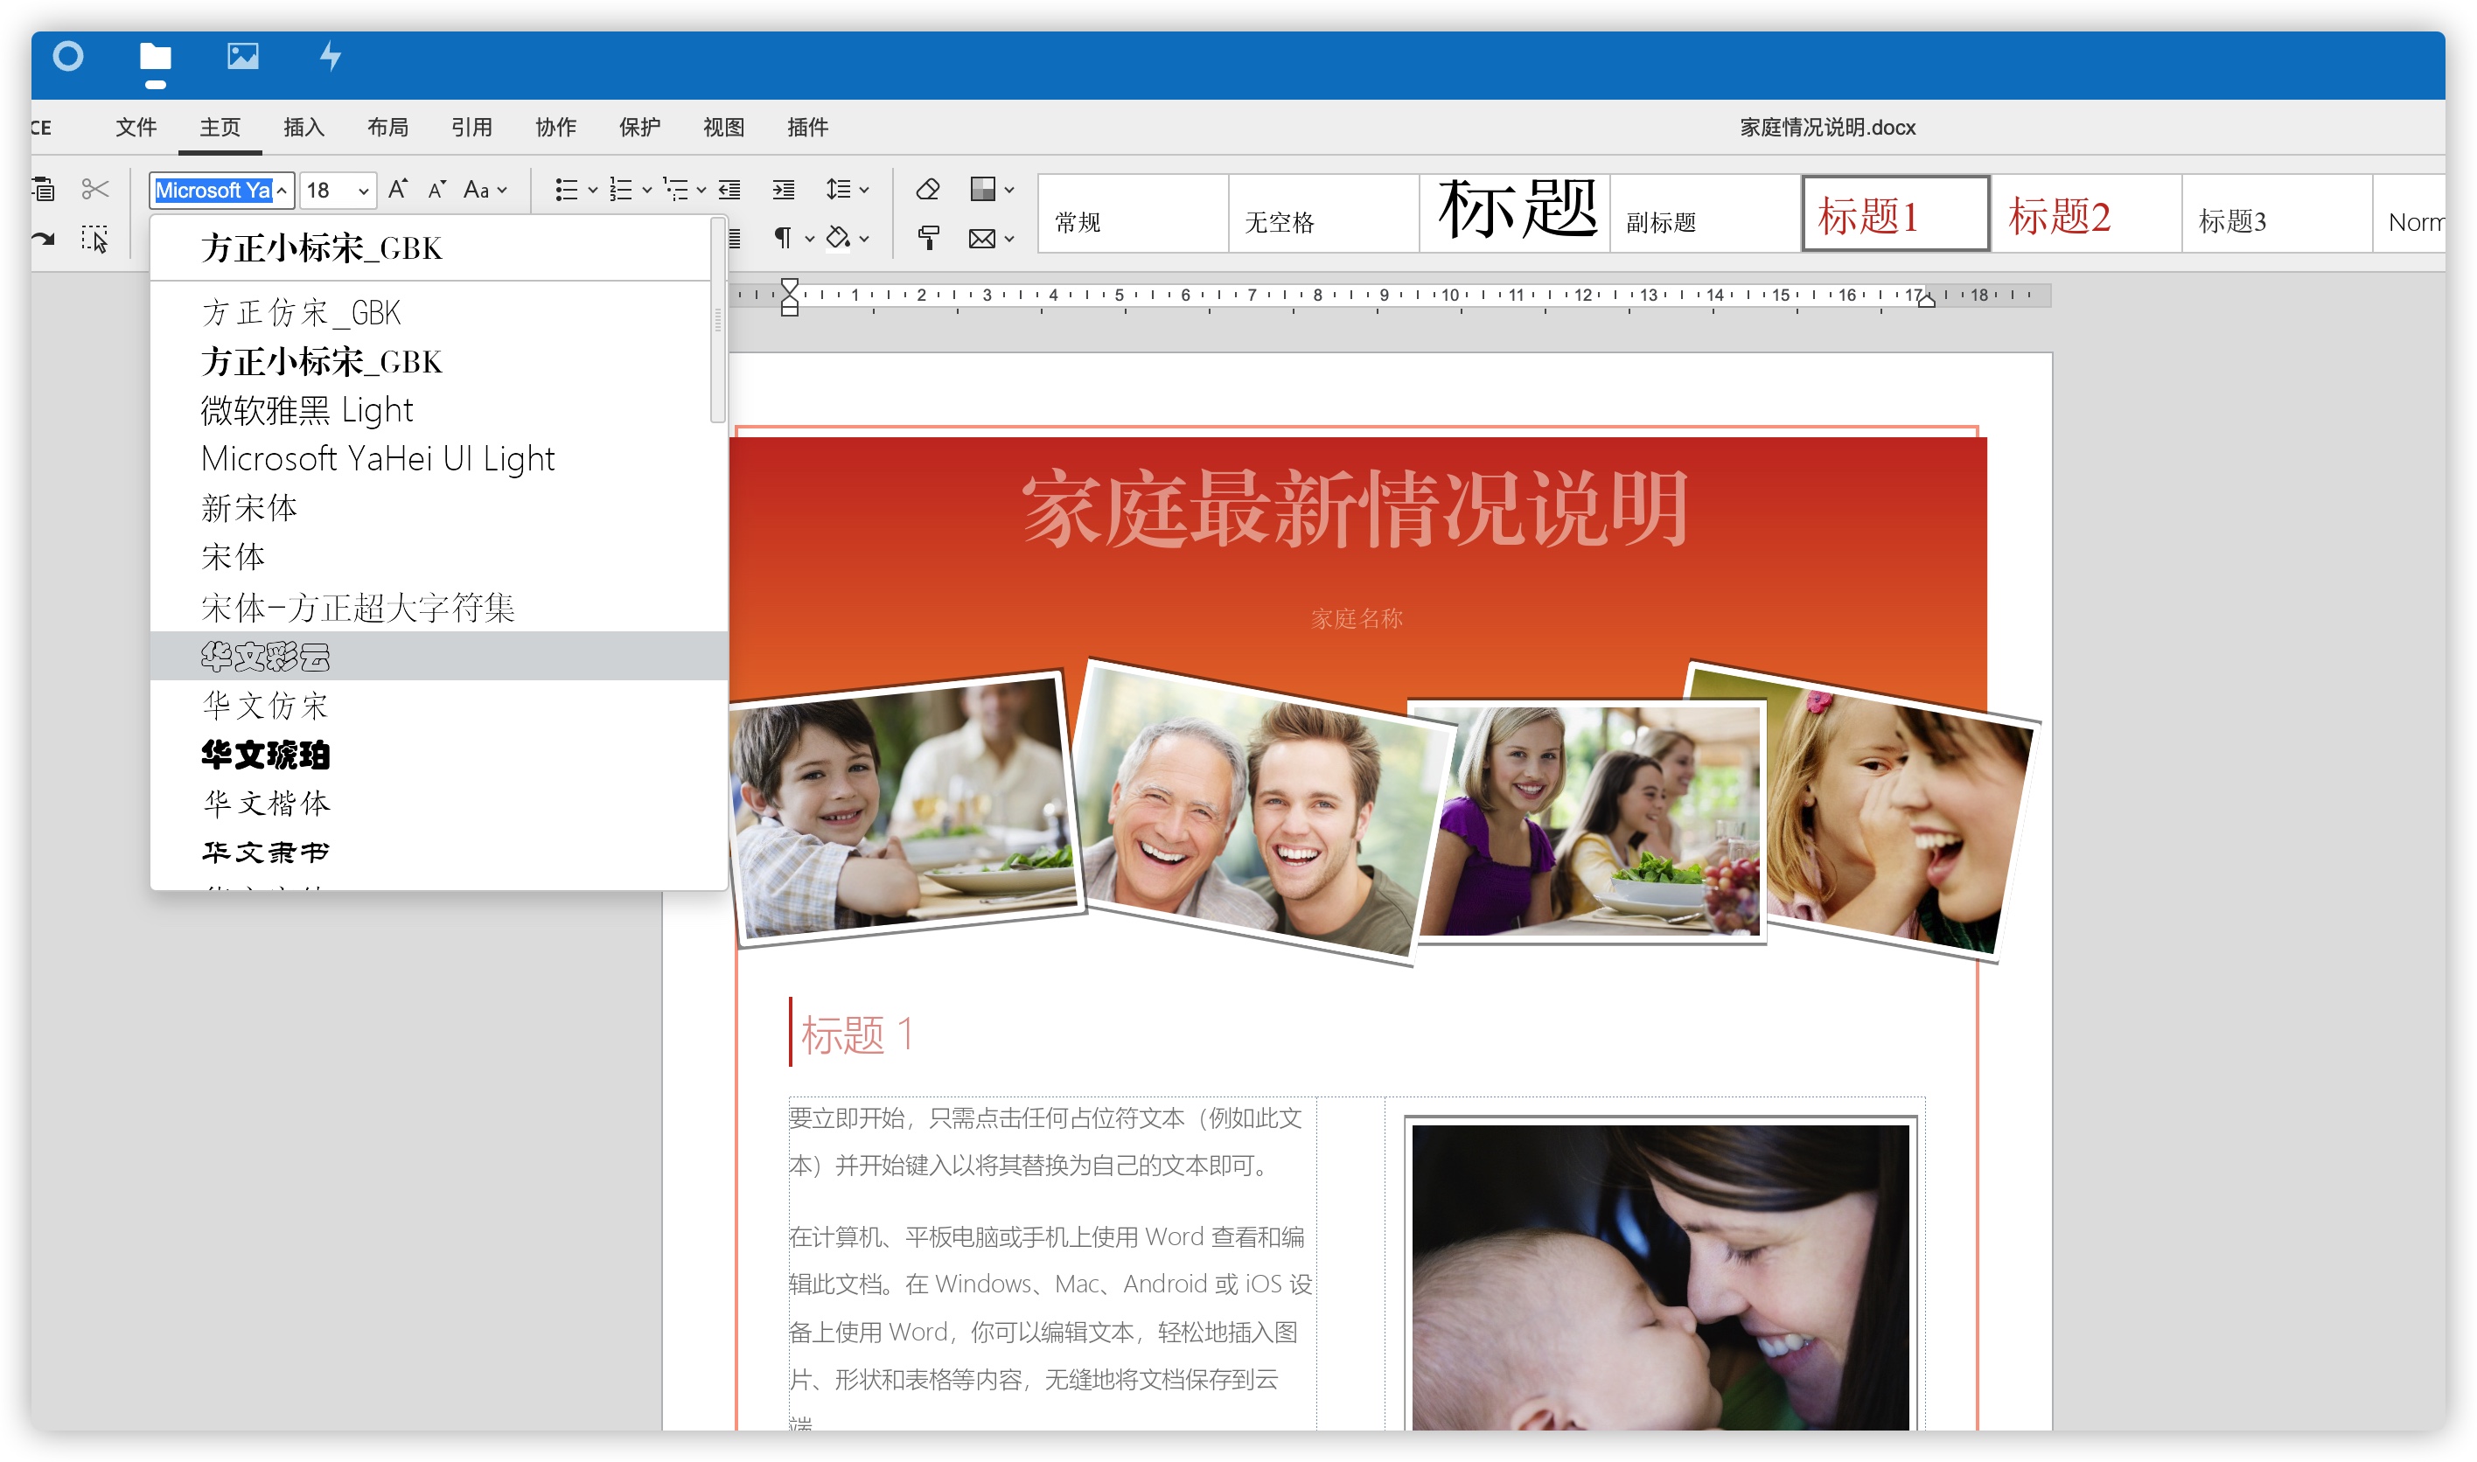
Task: Expand the multilevel list dropdown arrow
Action: (x=701, y=190)
